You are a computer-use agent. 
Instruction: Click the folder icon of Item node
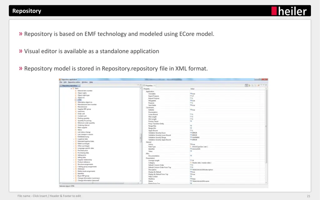(73, 88)
